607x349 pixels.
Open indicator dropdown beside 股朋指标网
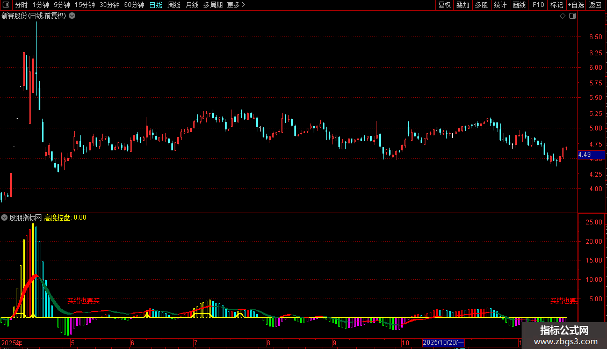[4, 217]
